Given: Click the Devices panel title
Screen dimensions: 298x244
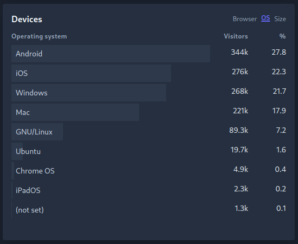Looking at the screenshot, I should tap(27, 19).
